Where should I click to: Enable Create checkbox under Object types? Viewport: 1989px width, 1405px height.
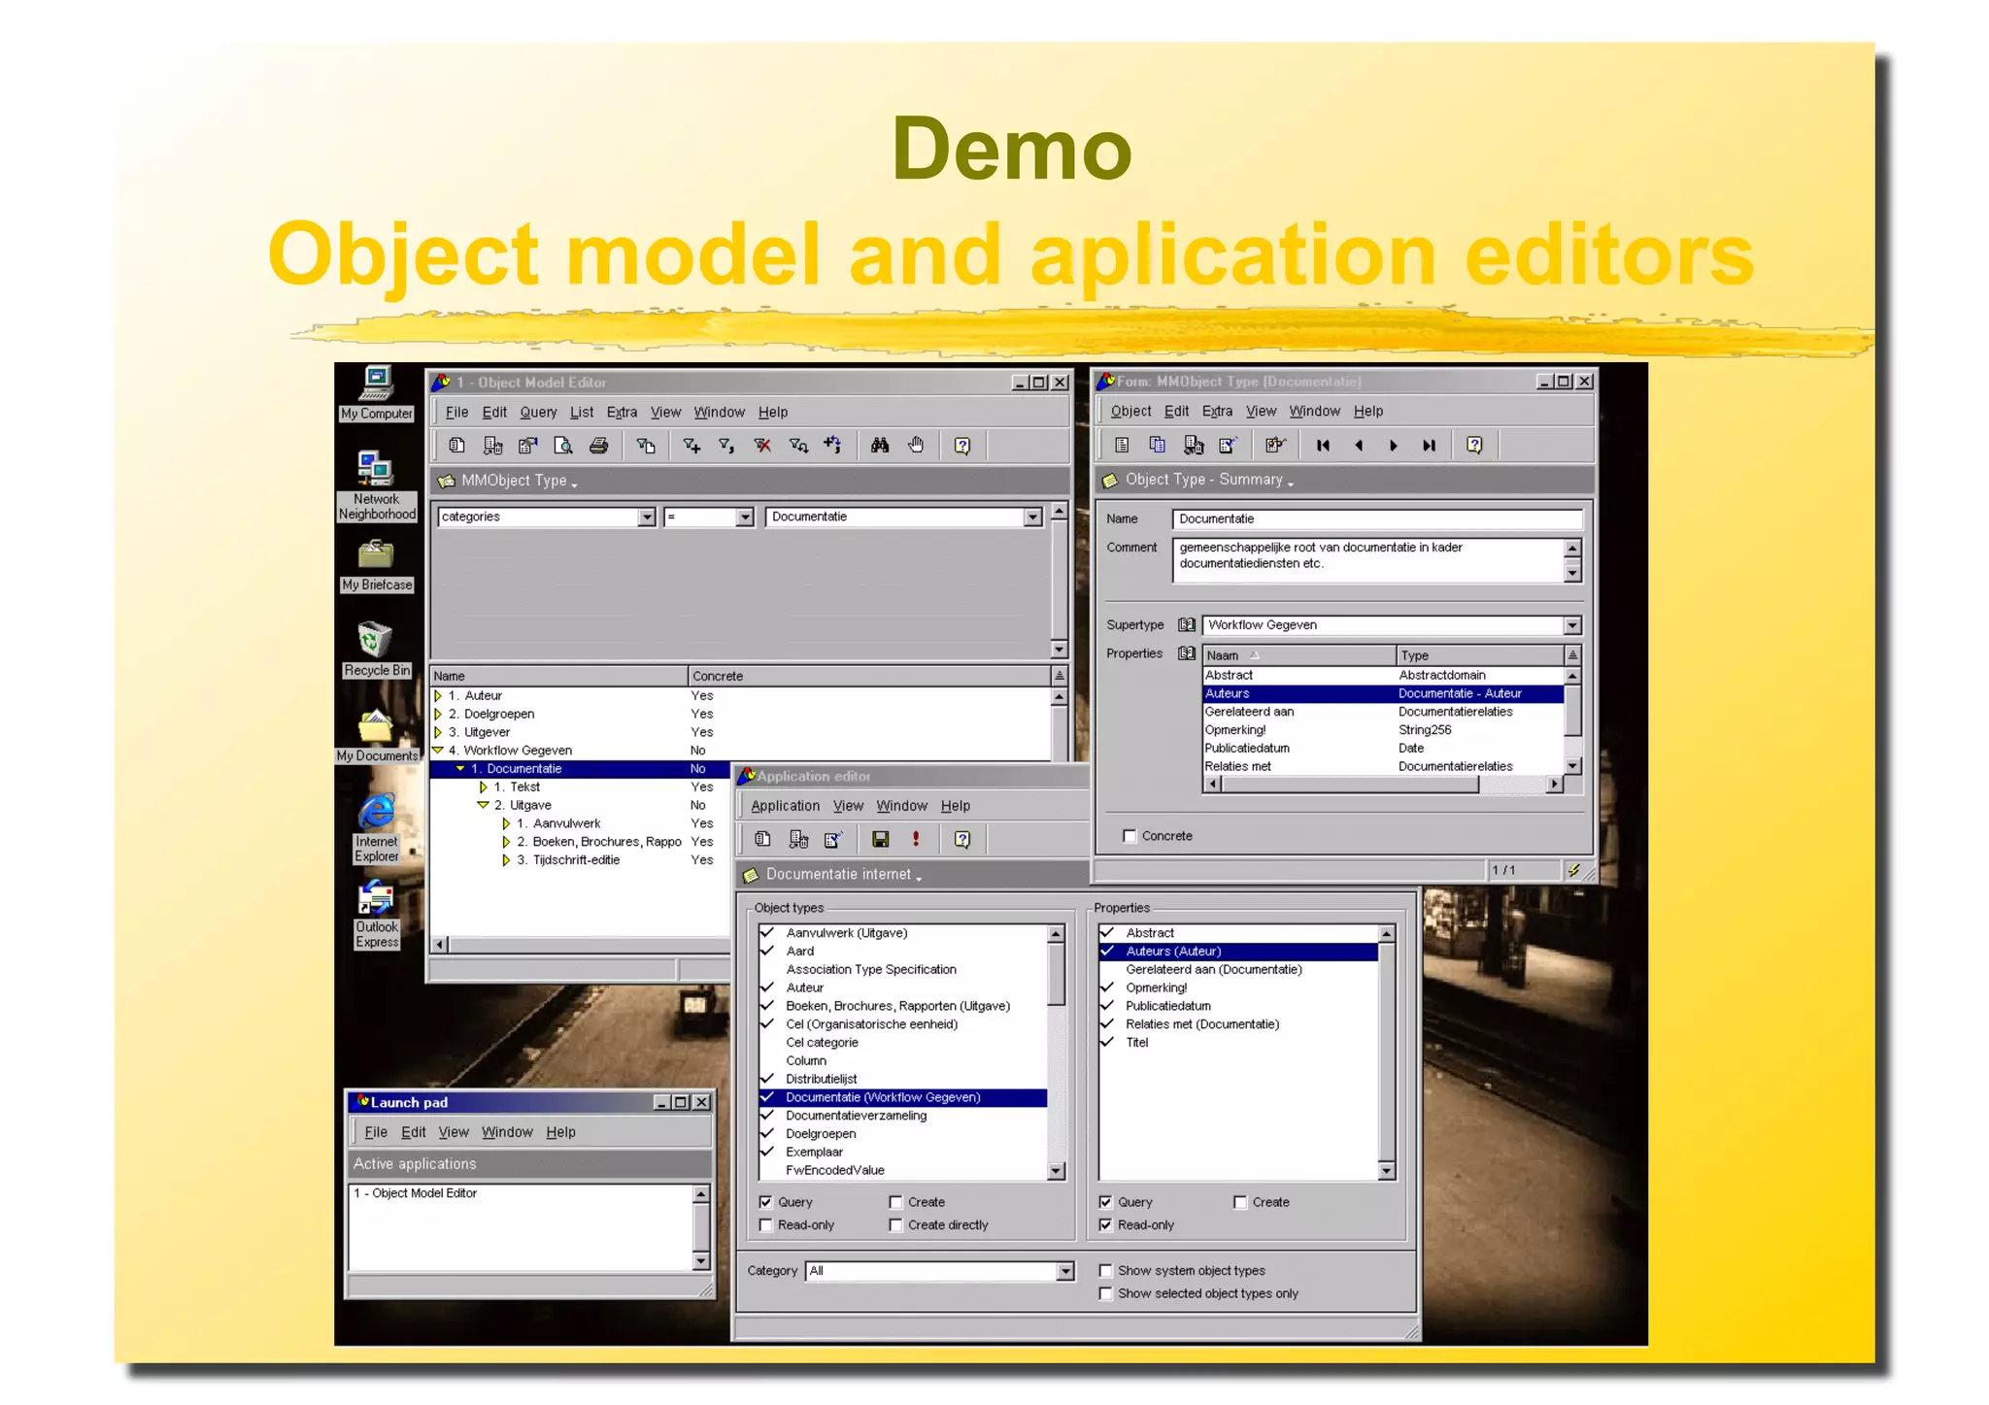(895, 1202)
